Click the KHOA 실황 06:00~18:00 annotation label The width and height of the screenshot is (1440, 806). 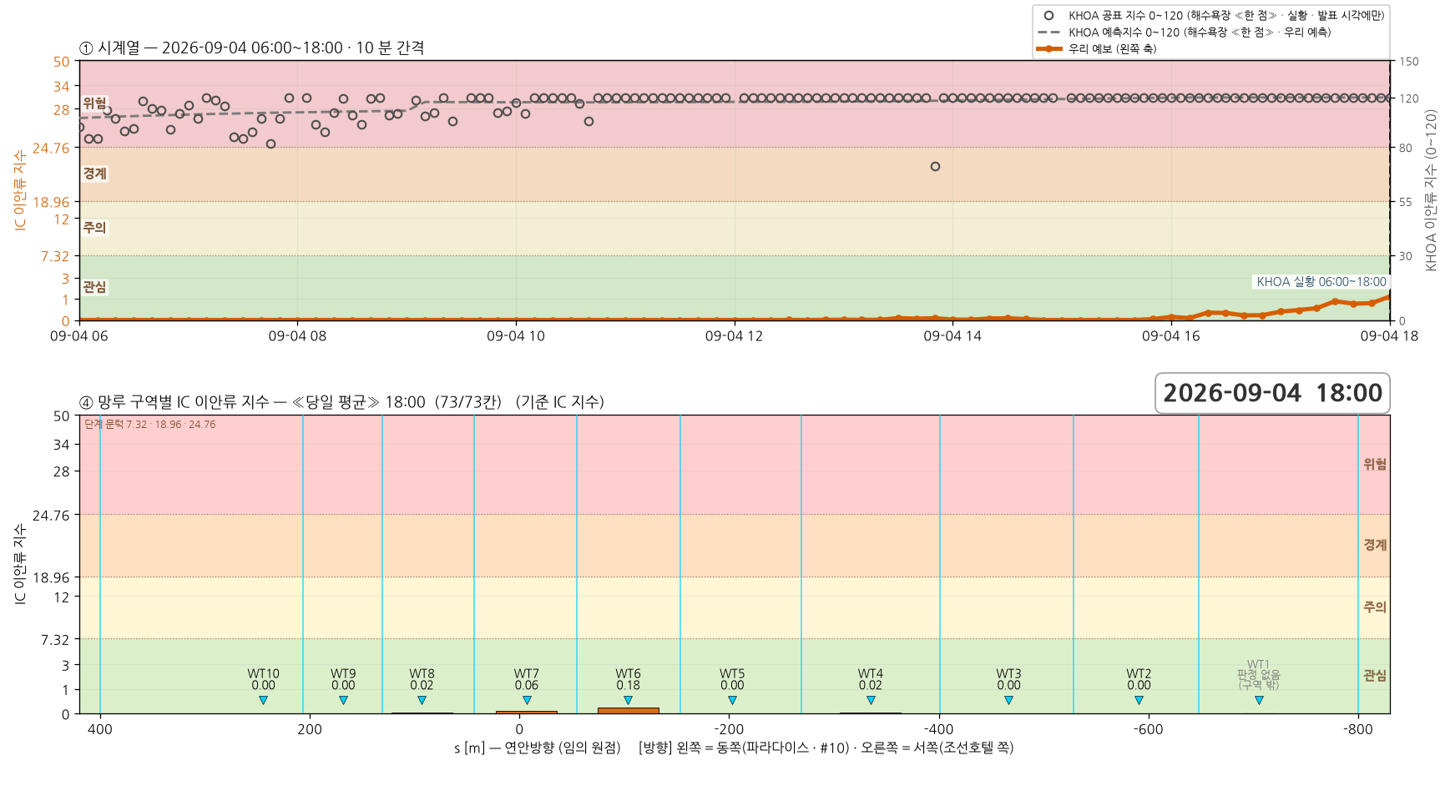[x=1321, y=282]
